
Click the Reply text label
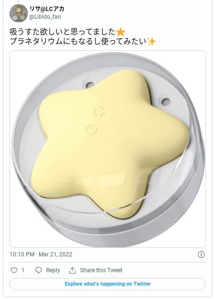[53, 270]
